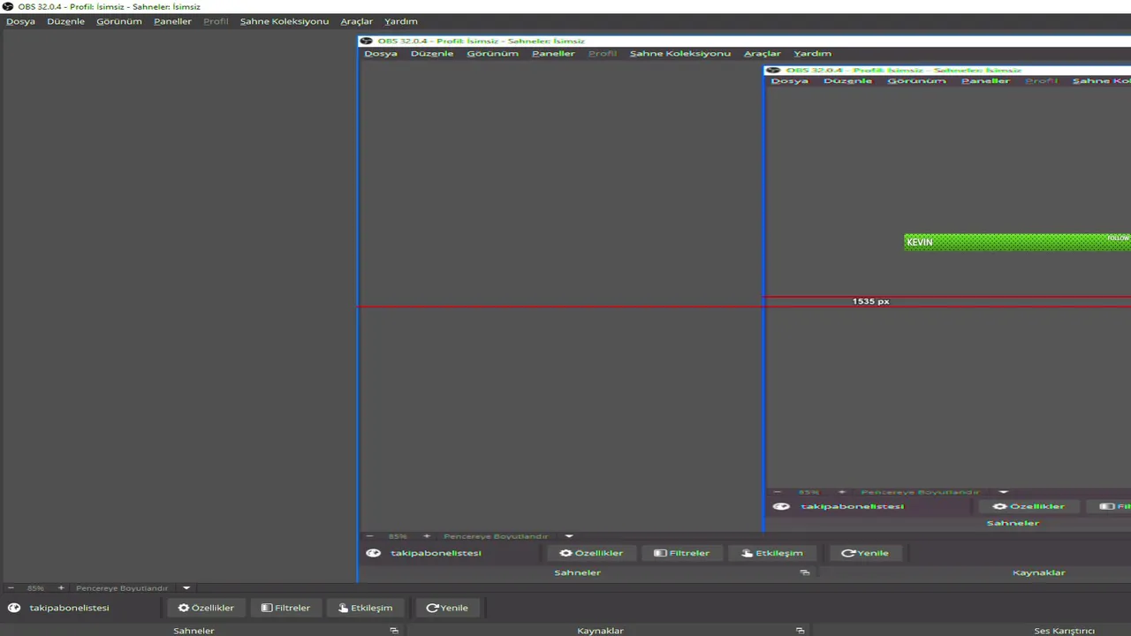
Task: Click the Sahneler pop-out icon in first nested preview
Action: point(804,572)
